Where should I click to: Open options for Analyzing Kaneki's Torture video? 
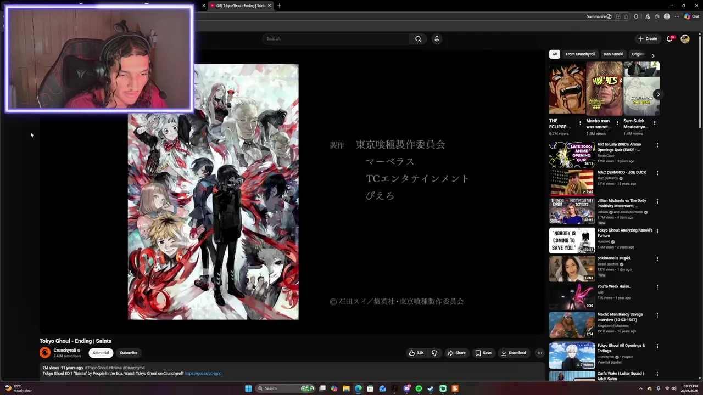[x=657, y=231]
